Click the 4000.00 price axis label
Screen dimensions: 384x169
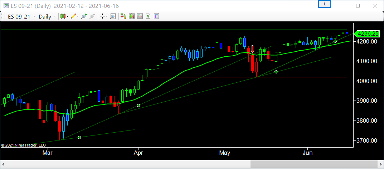[366, 81]
